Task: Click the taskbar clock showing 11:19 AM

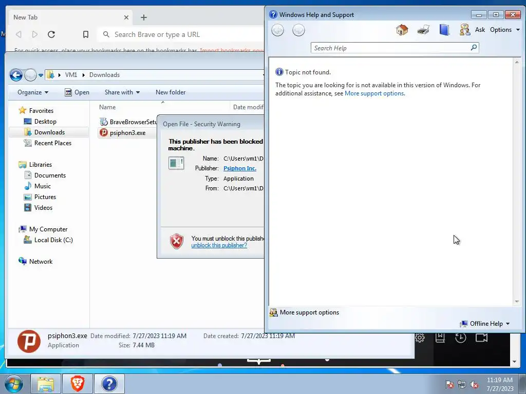Action: tap(499, 384)
